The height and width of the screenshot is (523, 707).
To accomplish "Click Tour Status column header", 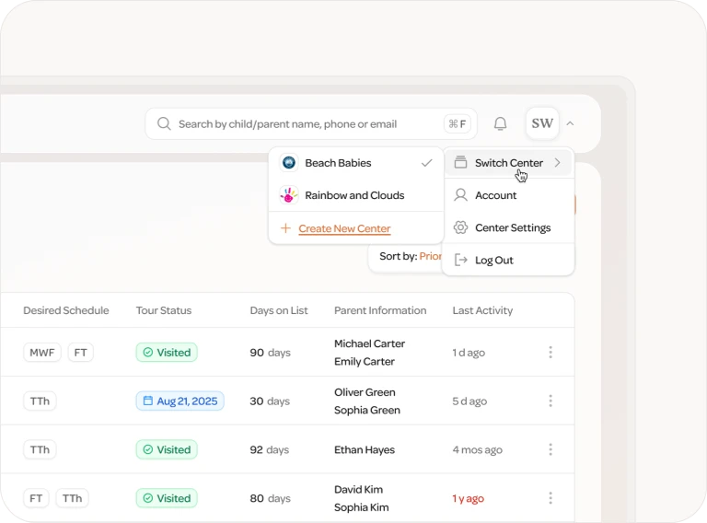I will click(x=164, y=310).
